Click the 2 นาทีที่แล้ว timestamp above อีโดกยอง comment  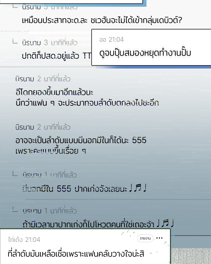54,79
